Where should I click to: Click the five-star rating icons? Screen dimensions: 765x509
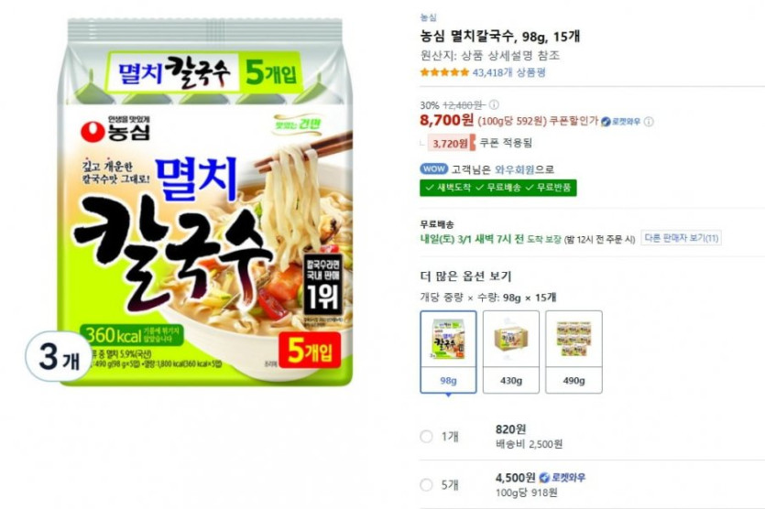click(x=444, y=72)
